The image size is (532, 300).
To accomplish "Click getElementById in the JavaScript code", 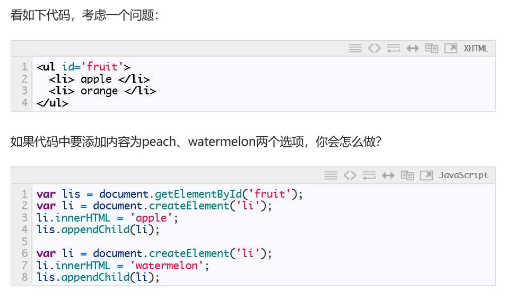I will click(198, 194).
